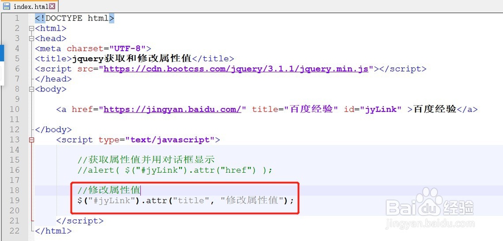Click the $("#jyLink").attr statement on line 19
Viewport: 503px width, 241px height.
[186, 201]
